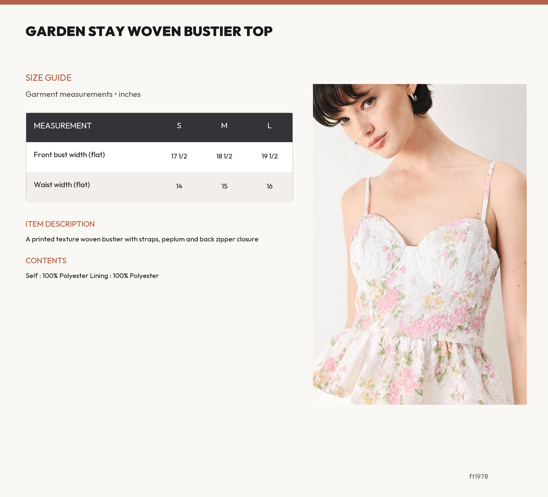548x497 pixels.
Task: Click the 18 1/2 bust value
Action: coord(224,156)
